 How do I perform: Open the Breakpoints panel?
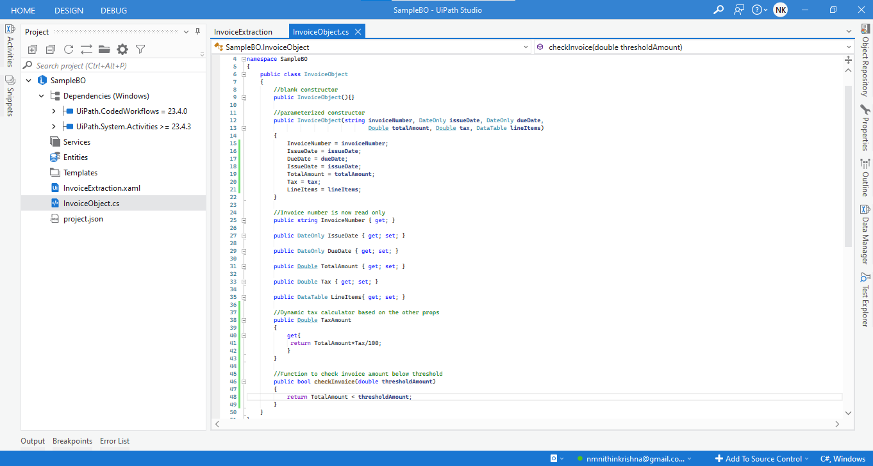point(72,441)
